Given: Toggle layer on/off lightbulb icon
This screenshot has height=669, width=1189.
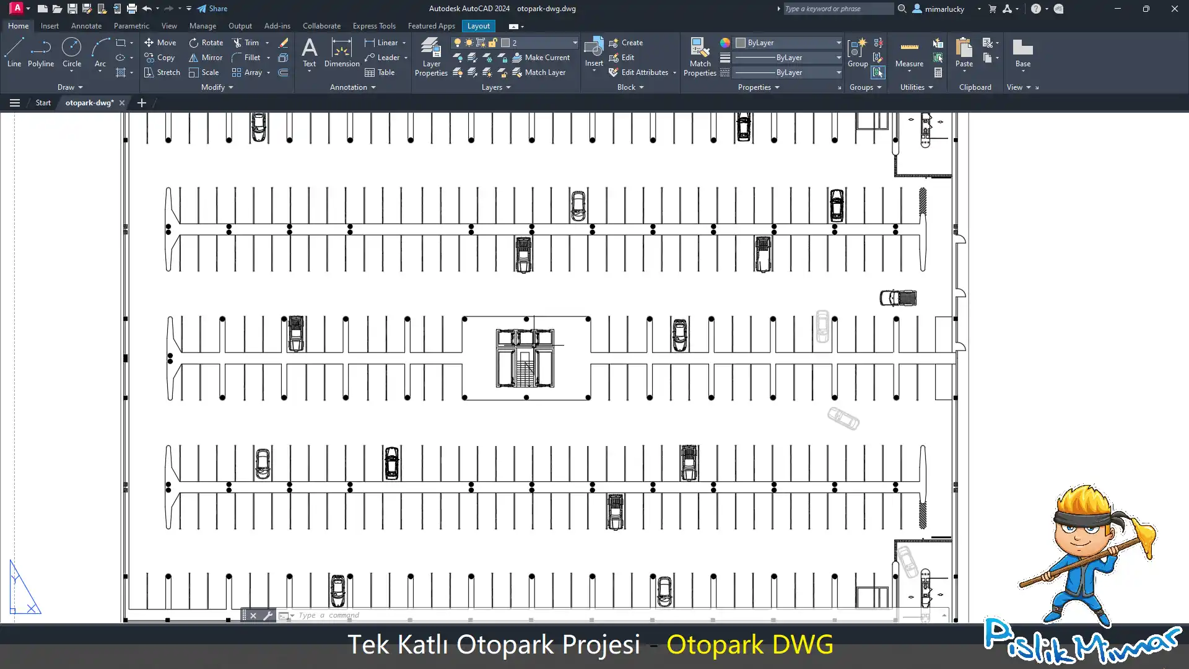Looking at the screenshot, I should (x=458, y=43).
